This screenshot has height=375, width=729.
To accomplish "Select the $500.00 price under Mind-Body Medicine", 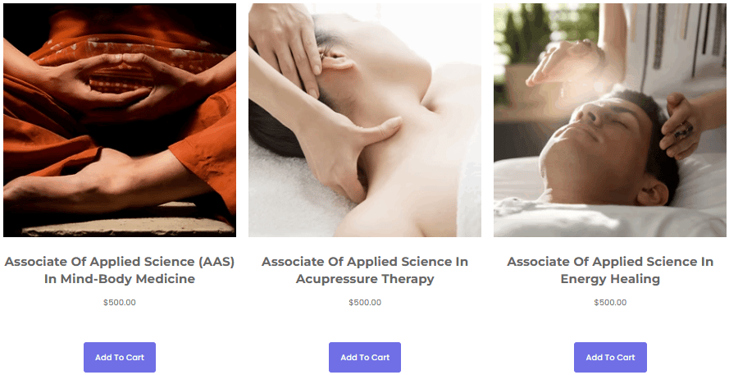I will pyautogui.click(x=120, y=303).
